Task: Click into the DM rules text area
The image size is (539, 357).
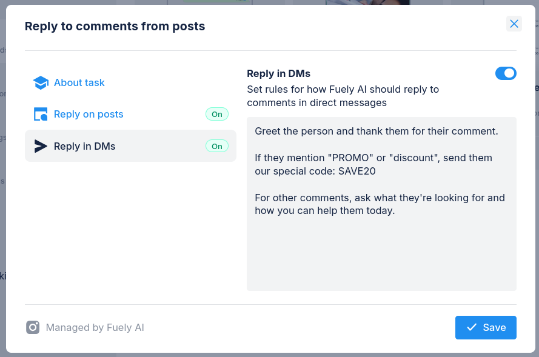Action: 381,255
